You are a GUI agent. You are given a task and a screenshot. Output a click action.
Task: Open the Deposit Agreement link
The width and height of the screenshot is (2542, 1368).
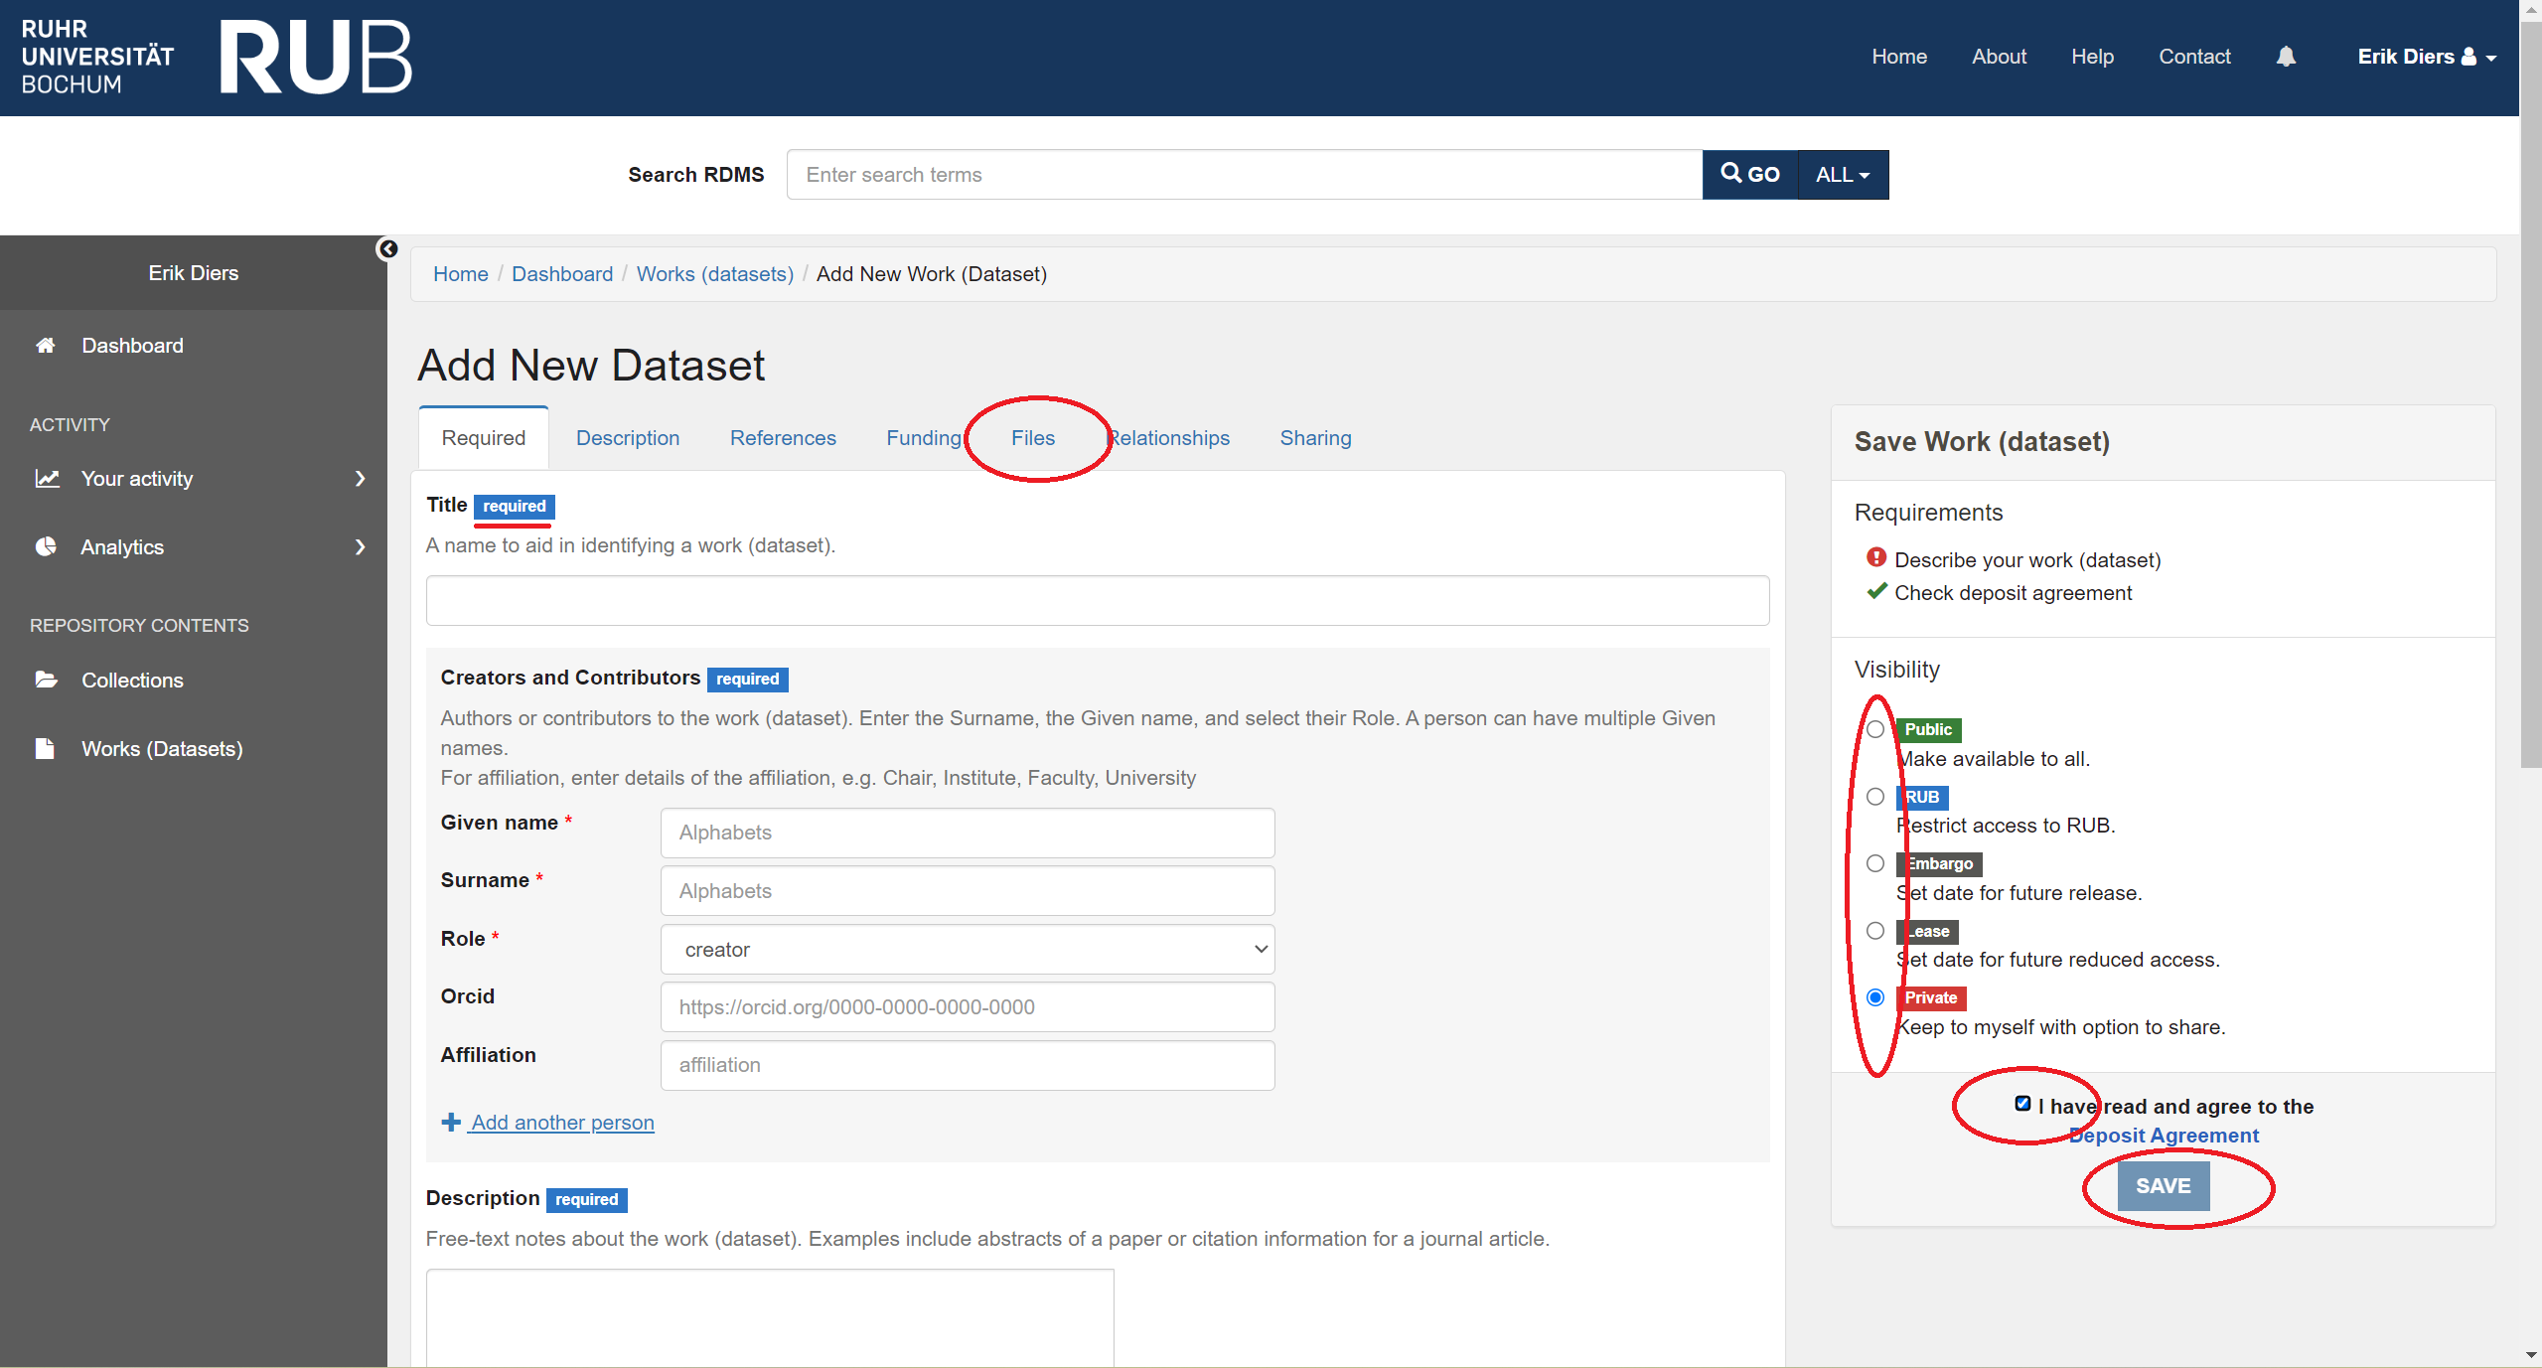pos(2164,1136)
